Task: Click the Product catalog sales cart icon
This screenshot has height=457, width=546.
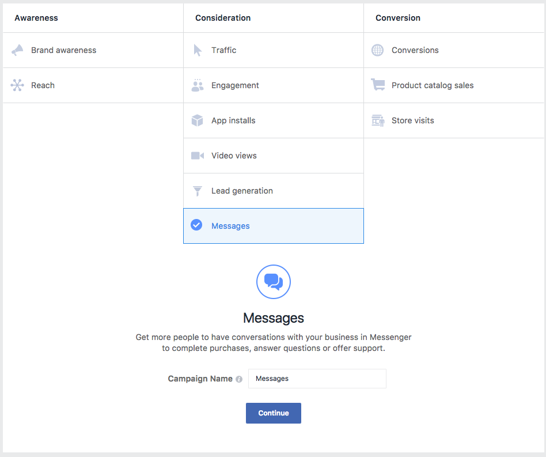Action: point(378,85)
